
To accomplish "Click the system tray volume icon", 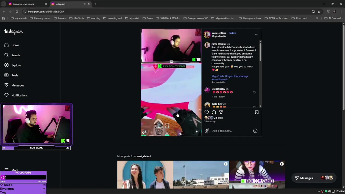I will [329, 191].
